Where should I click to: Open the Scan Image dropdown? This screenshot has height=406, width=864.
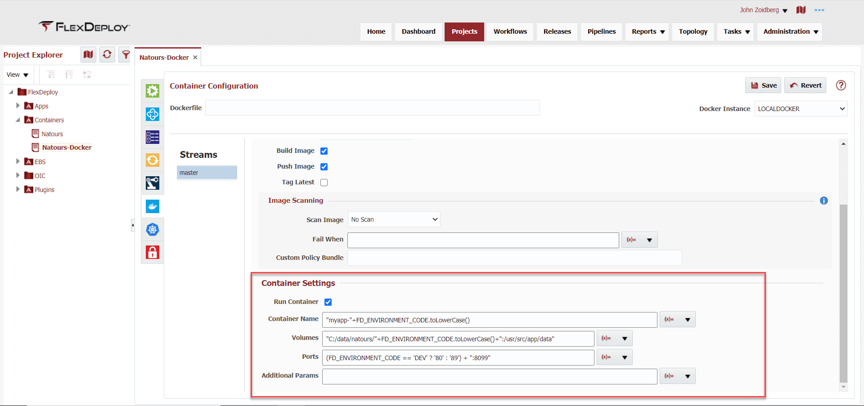pyautogui.click(x=394, y=219)
